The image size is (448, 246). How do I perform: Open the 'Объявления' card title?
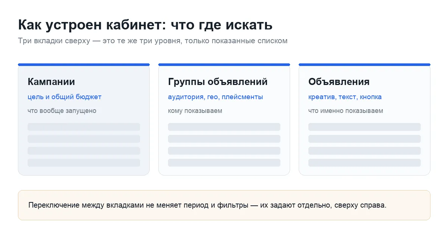point(339,82)
